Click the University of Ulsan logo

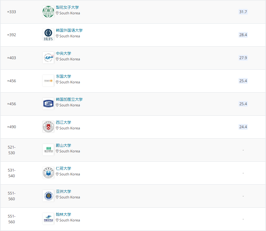[48, 150]
